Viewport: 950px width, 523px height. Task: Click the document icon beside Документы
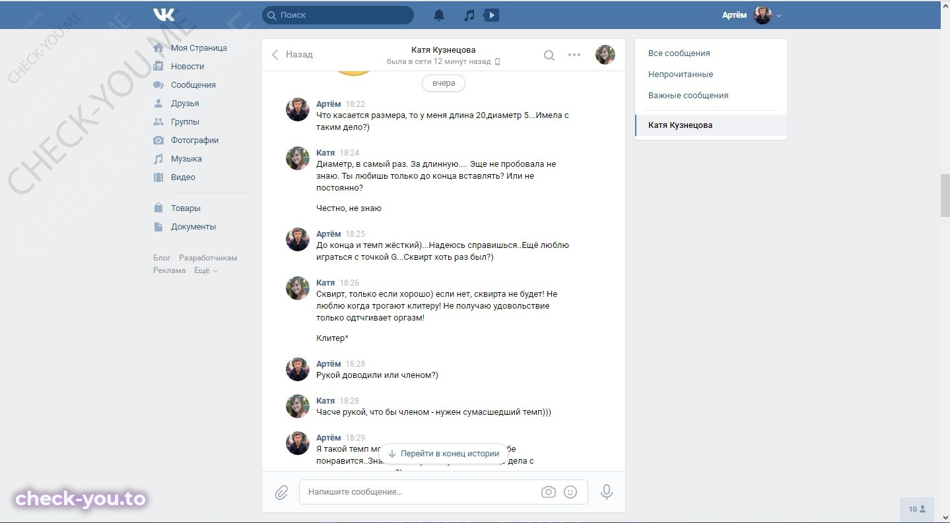[158, 227]
